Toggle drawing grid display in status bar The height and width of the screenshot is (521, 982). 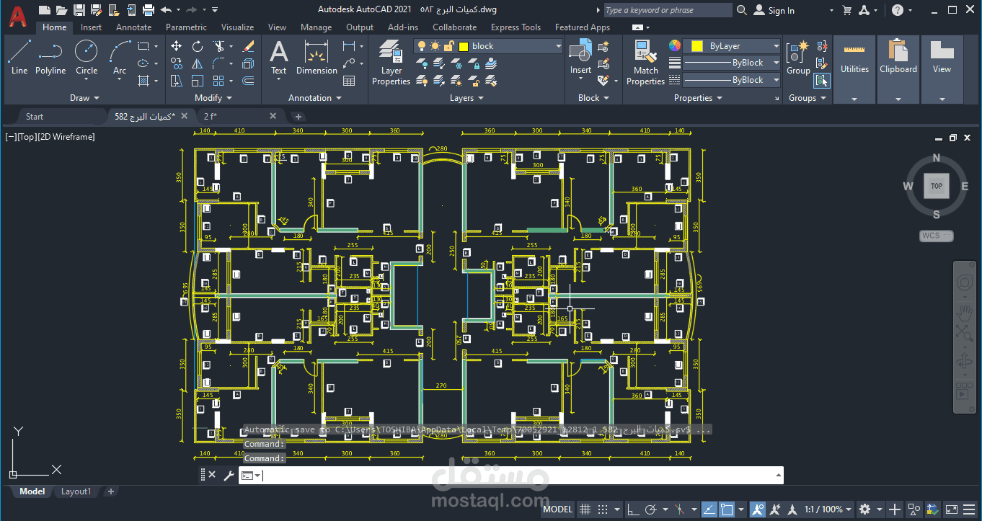pyautogui.click(x=585, y=509)
